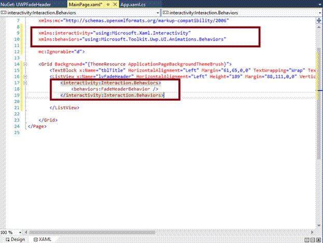Screen dimensions: 323x243
Task: Click mc:Ignorable="d" attribute text
Action: tap(62, 52)
